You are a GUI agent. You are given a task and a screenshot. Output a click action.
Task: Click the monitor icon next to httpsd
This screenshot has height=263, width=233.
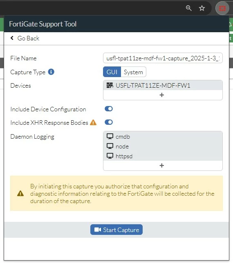tap(110, 156)
